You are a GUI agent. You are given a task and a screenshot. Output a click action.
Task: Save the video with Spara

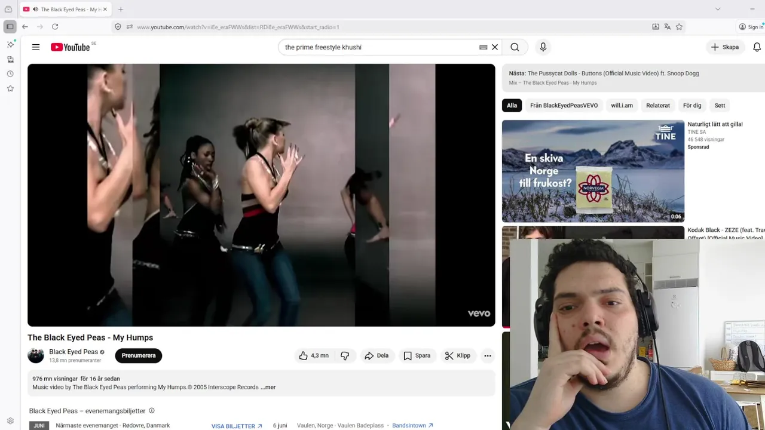[417, 355]
